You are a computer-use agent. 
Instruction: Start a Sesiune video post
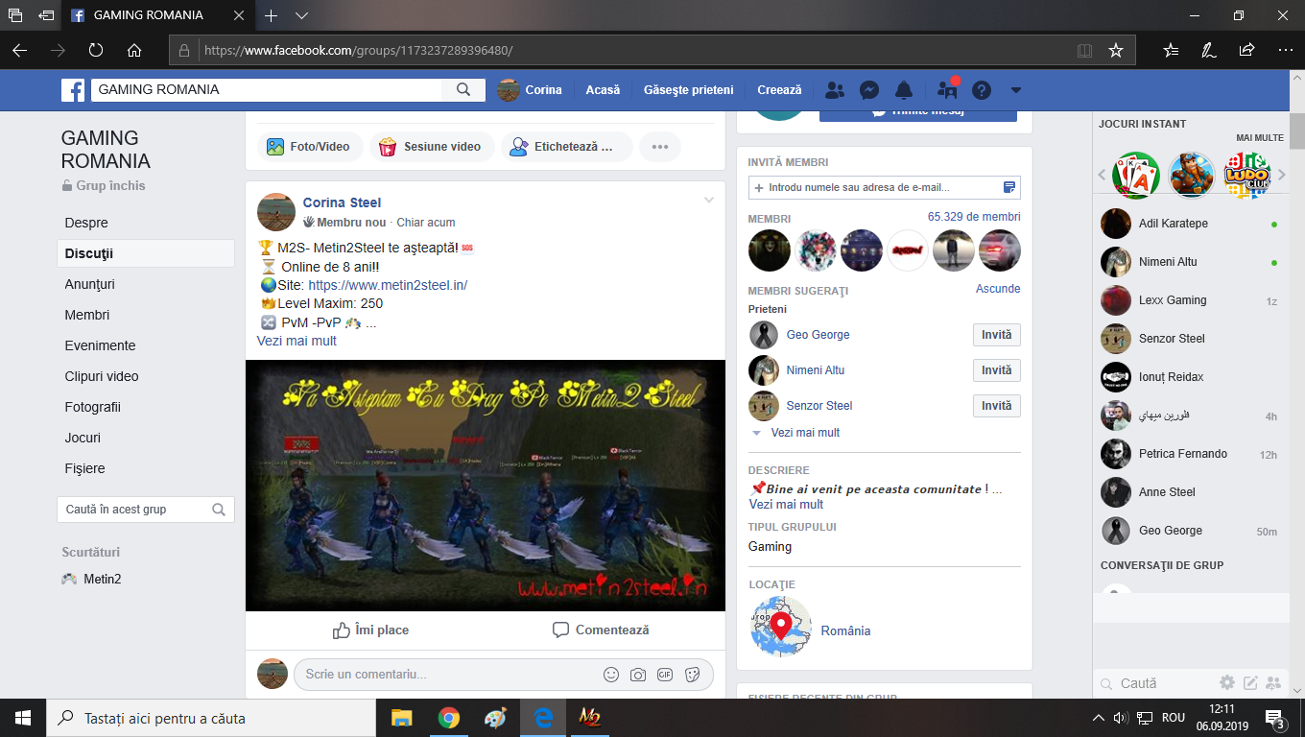click(432, 147)
